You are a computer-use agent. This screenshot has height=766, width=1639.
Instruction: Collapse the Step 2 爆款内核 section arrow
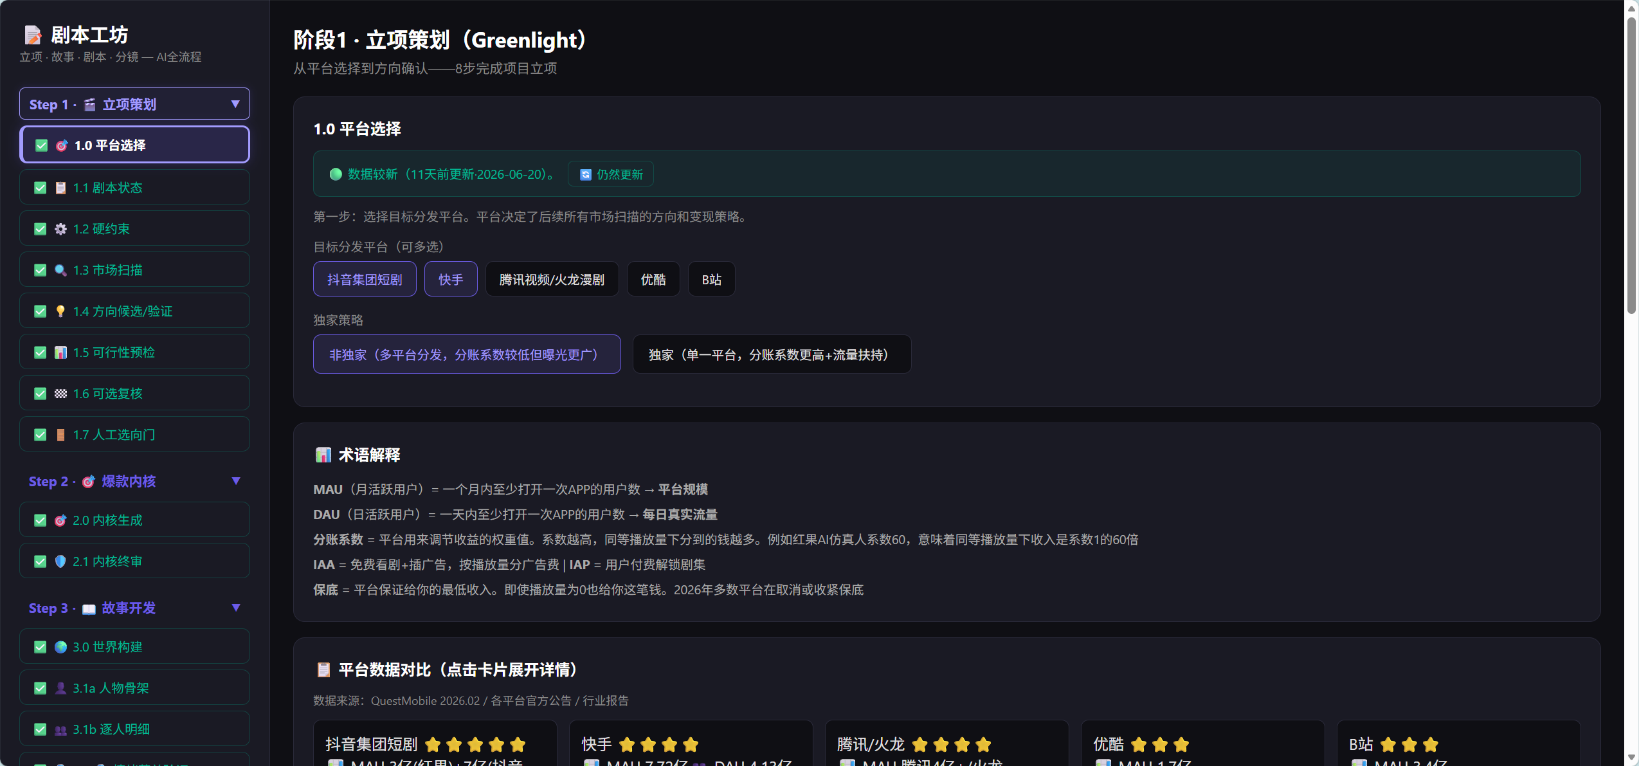236,481
